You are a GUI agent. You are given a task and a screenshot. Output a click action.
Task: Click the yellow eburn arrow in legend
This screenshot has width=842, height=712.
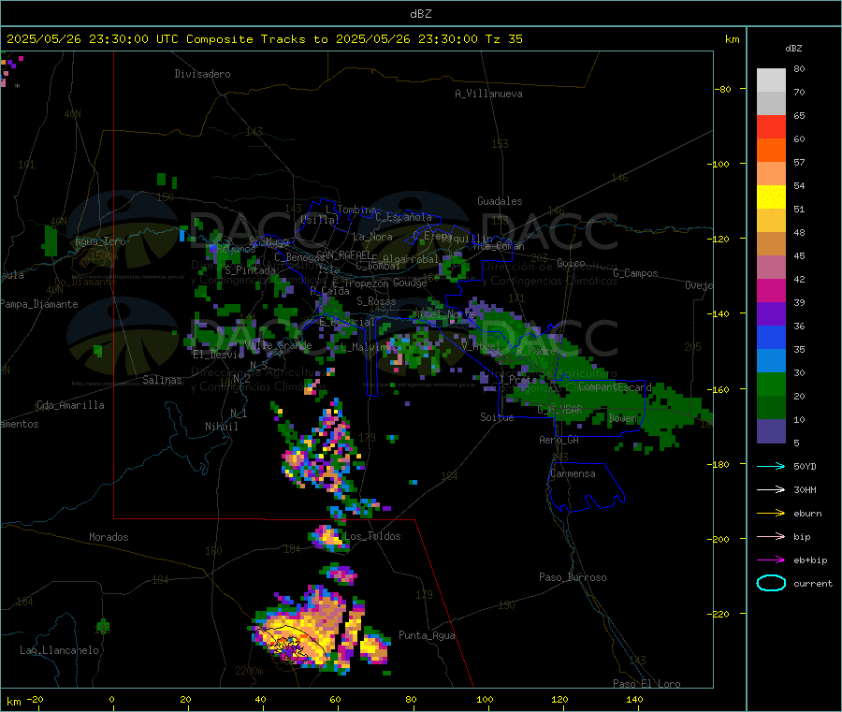pyautogui.click(x=771, y=514)
